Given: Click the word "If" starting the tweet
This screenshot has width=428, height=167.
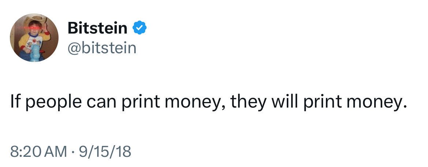Looking at the screenshot, I should pos(15,101).
